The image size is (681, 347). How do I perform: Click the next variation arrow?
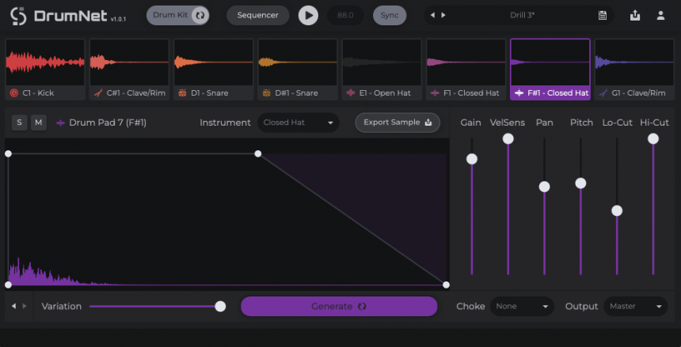25,306
